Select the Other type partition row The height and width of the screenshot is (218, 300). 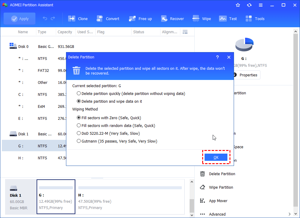click(x=34, y=82)
